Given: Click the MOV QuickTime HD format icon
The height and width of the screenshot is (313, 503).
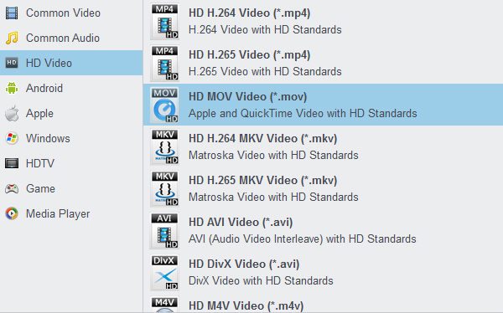Looking at the screenshot, I should 164,105.
